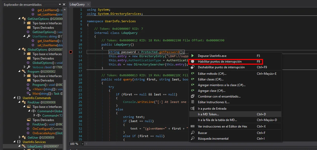Click the hex editor icon beside Ver instrucciones
The width and height of the screenshot is (317, 150).
pyautogui.click(x=192, y=126)
